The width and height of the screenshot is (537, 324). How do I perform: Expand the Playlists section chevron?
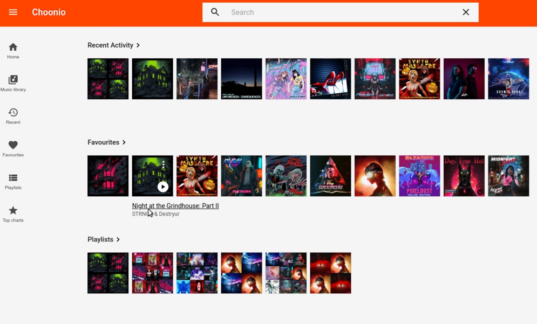(x=118, y=239)
